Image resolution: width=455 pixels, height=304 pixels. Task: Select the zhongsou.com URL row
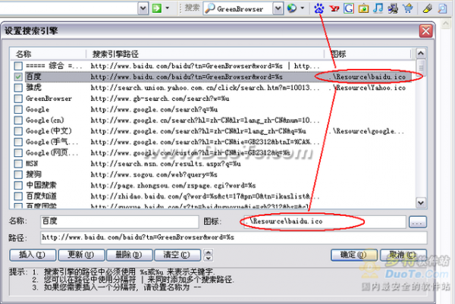point(173,186)
